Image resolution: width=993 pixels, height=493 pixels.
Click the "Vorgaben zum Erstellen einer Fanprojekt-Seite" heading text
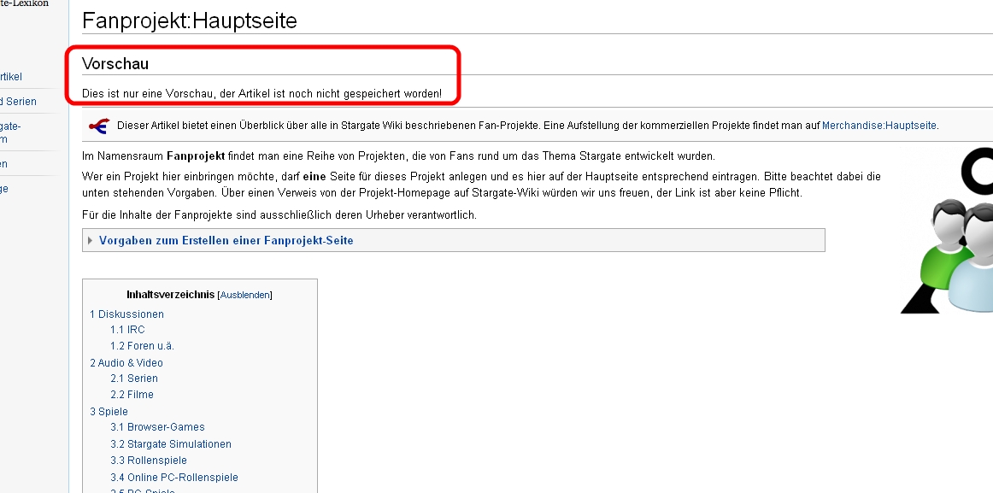[226, 241]
